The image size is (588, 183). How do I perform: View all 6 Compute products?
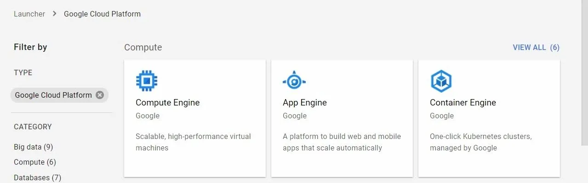tap(536, 47)
